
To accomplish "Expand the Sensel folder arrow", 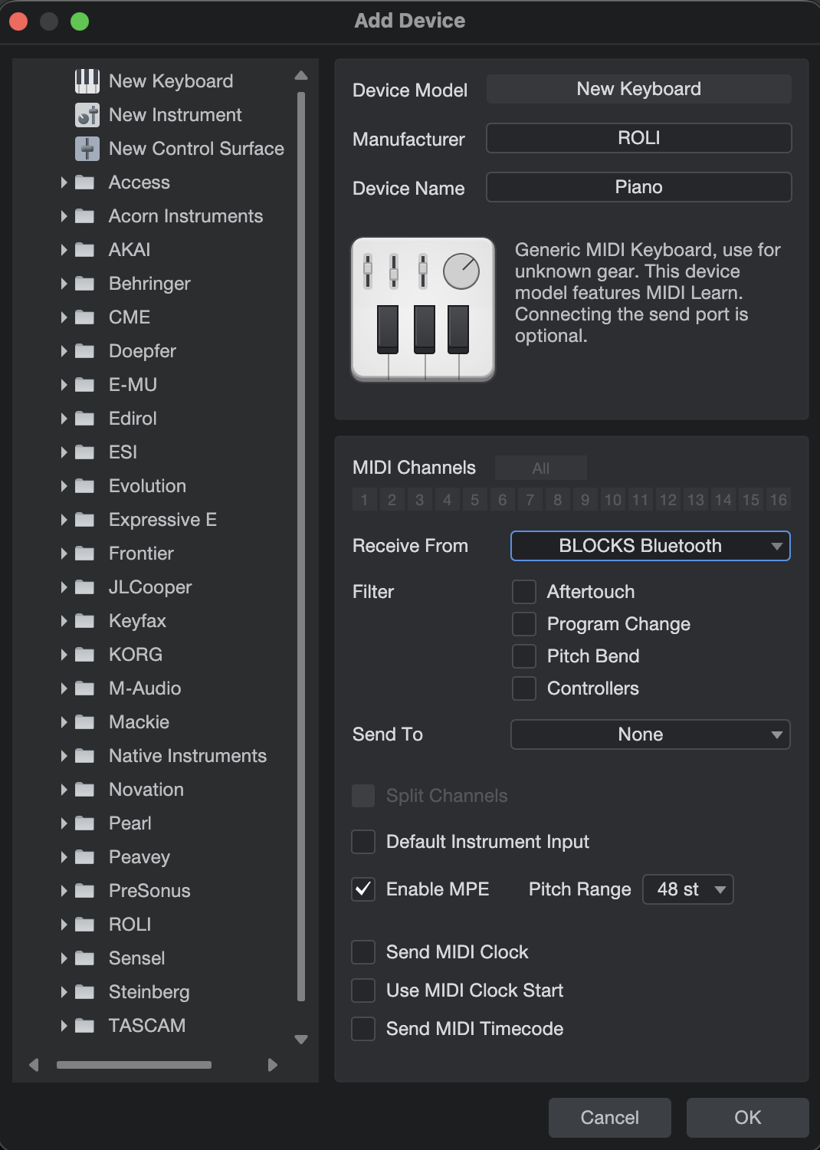I will point(64,958).
